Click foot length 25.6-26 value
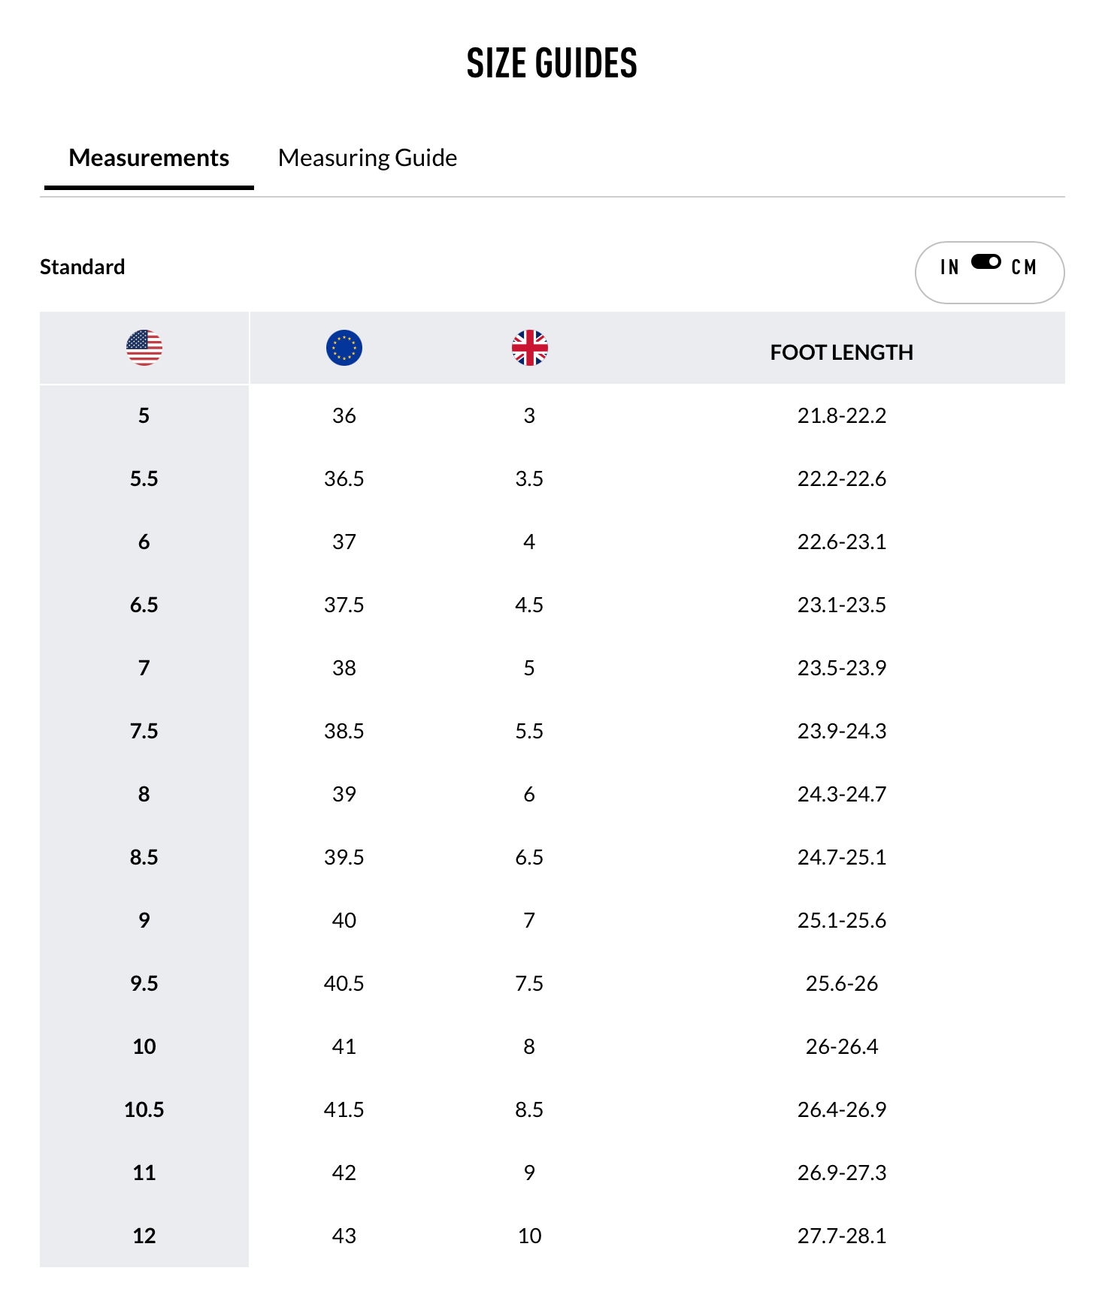 pos(841,983)
